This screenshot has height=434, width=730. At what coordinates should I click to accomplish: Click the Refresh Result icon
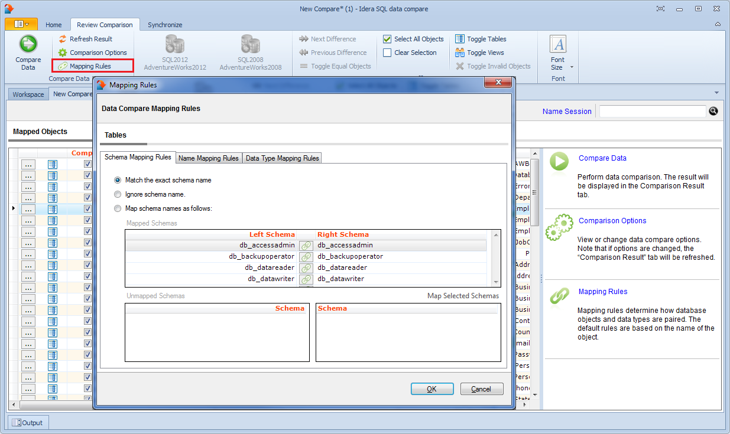63,39
